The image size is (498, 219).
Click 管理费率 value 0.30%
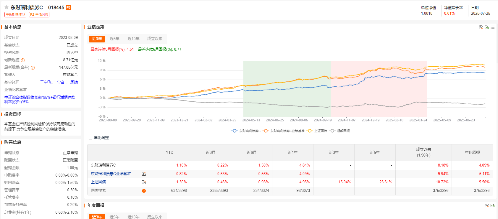(x=72, y=190)
